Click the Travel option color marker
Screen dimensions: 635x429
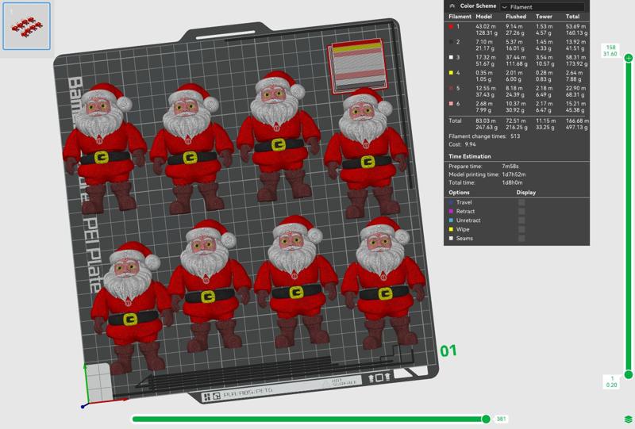[x=451, y=202]
